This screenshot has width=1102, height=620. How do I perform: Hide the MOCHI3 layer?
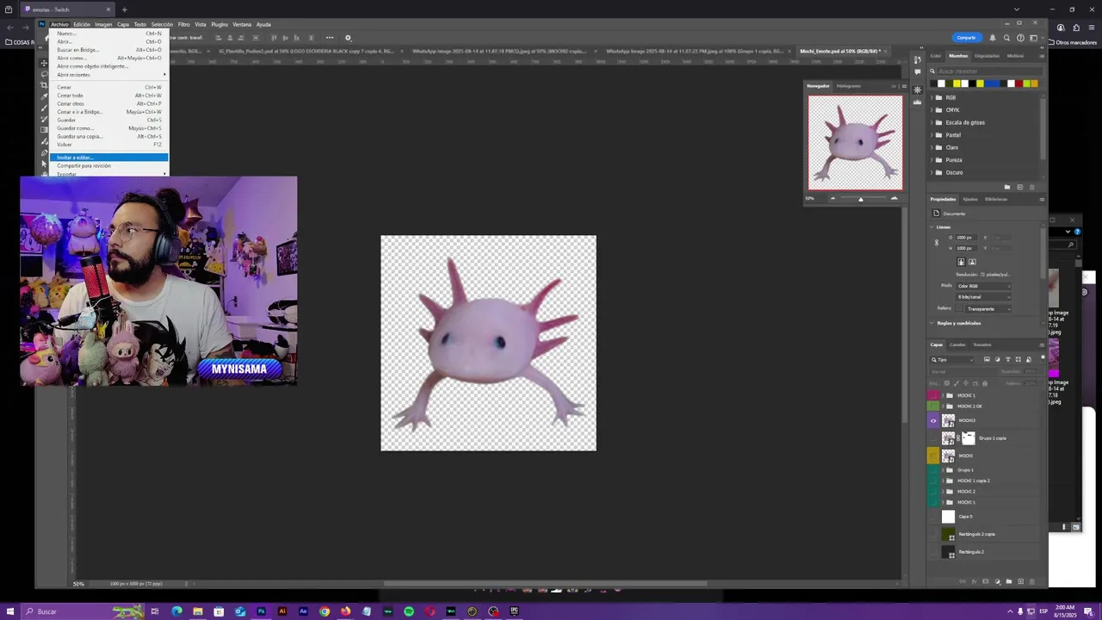(x=933, y=421)
